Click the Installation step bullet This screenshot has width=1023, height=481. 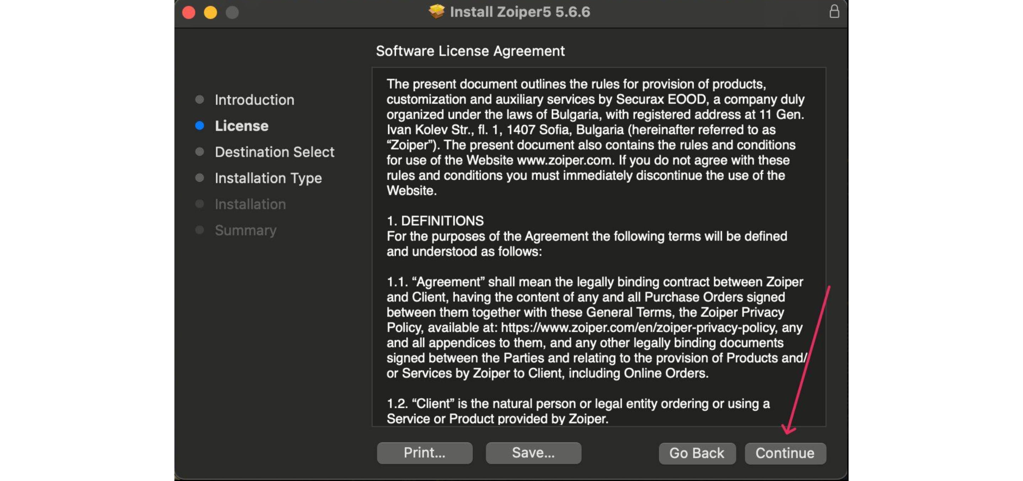click(200, 204)
